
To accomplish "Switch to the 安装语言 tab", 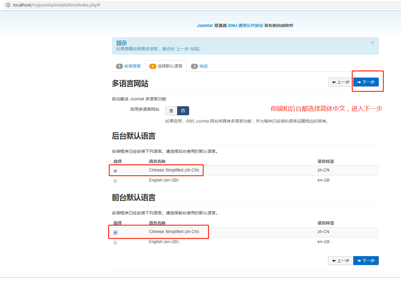I will pos(128,66).
